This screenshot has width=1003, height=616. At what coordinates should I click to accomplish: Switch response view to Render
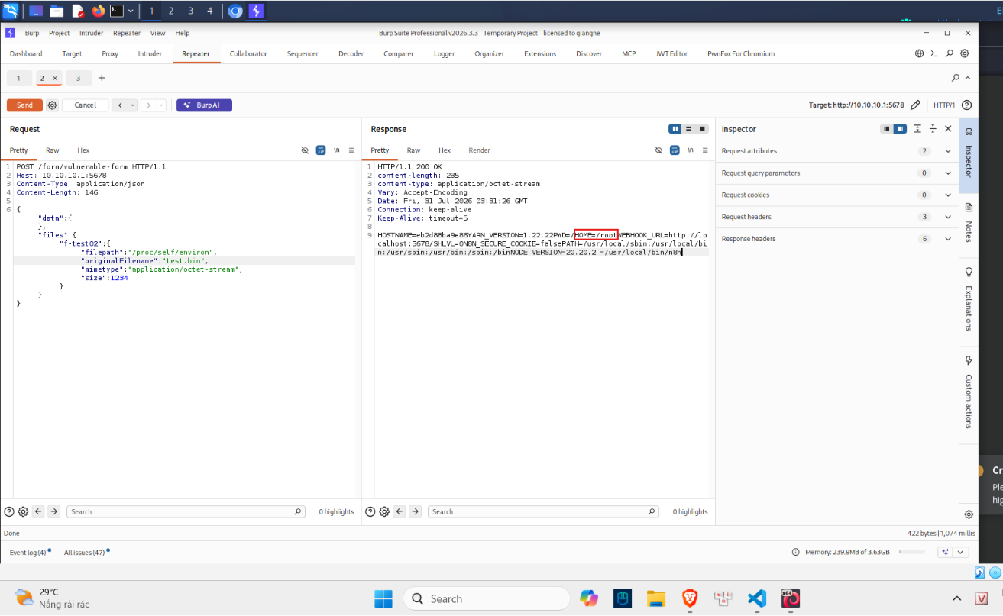[479, 150]
